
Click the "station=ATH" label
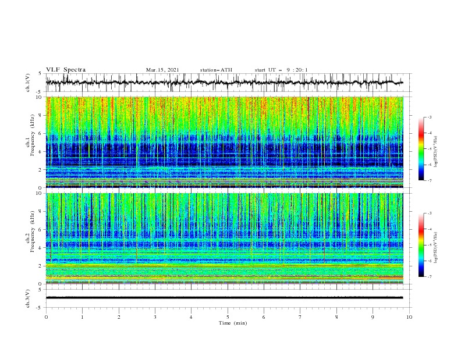point(216,70)
